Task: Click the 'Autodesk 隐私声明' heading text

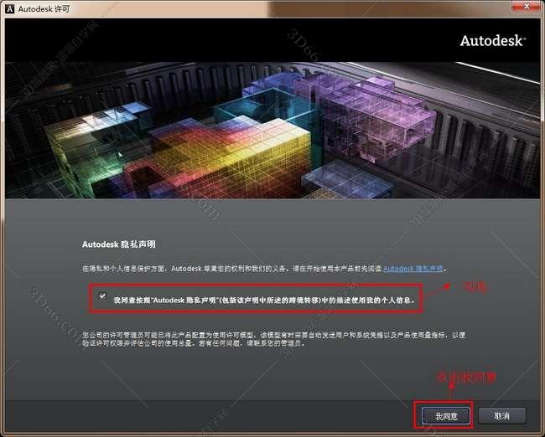Action: coord(119,244)
